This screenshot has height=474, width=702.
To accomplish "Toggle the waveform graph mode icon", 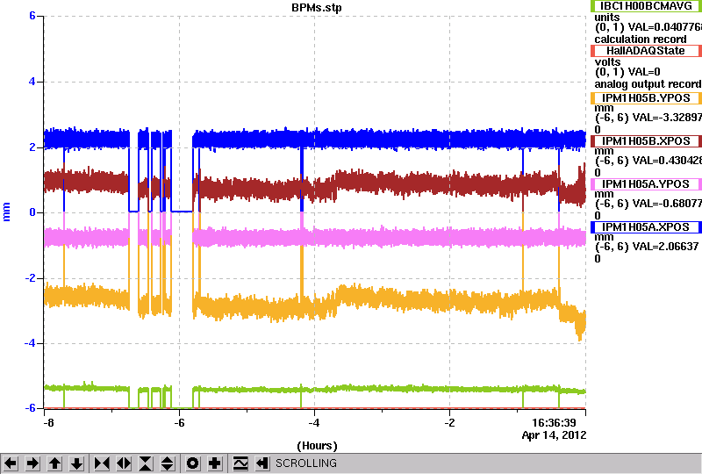I will [x=240, y=463].
